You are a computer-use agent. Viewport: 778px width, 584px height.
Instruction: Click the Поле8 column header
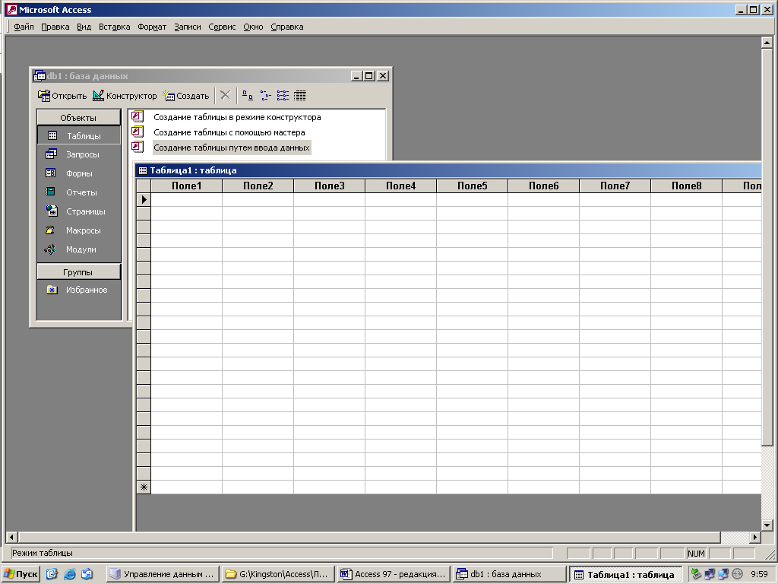tap(687, 186)
